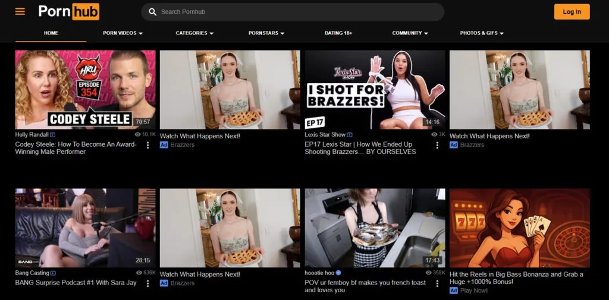This screenshot has width=609, height=300.
Task: Click the 14:16 duration label
Action: [x=432, y=122]
